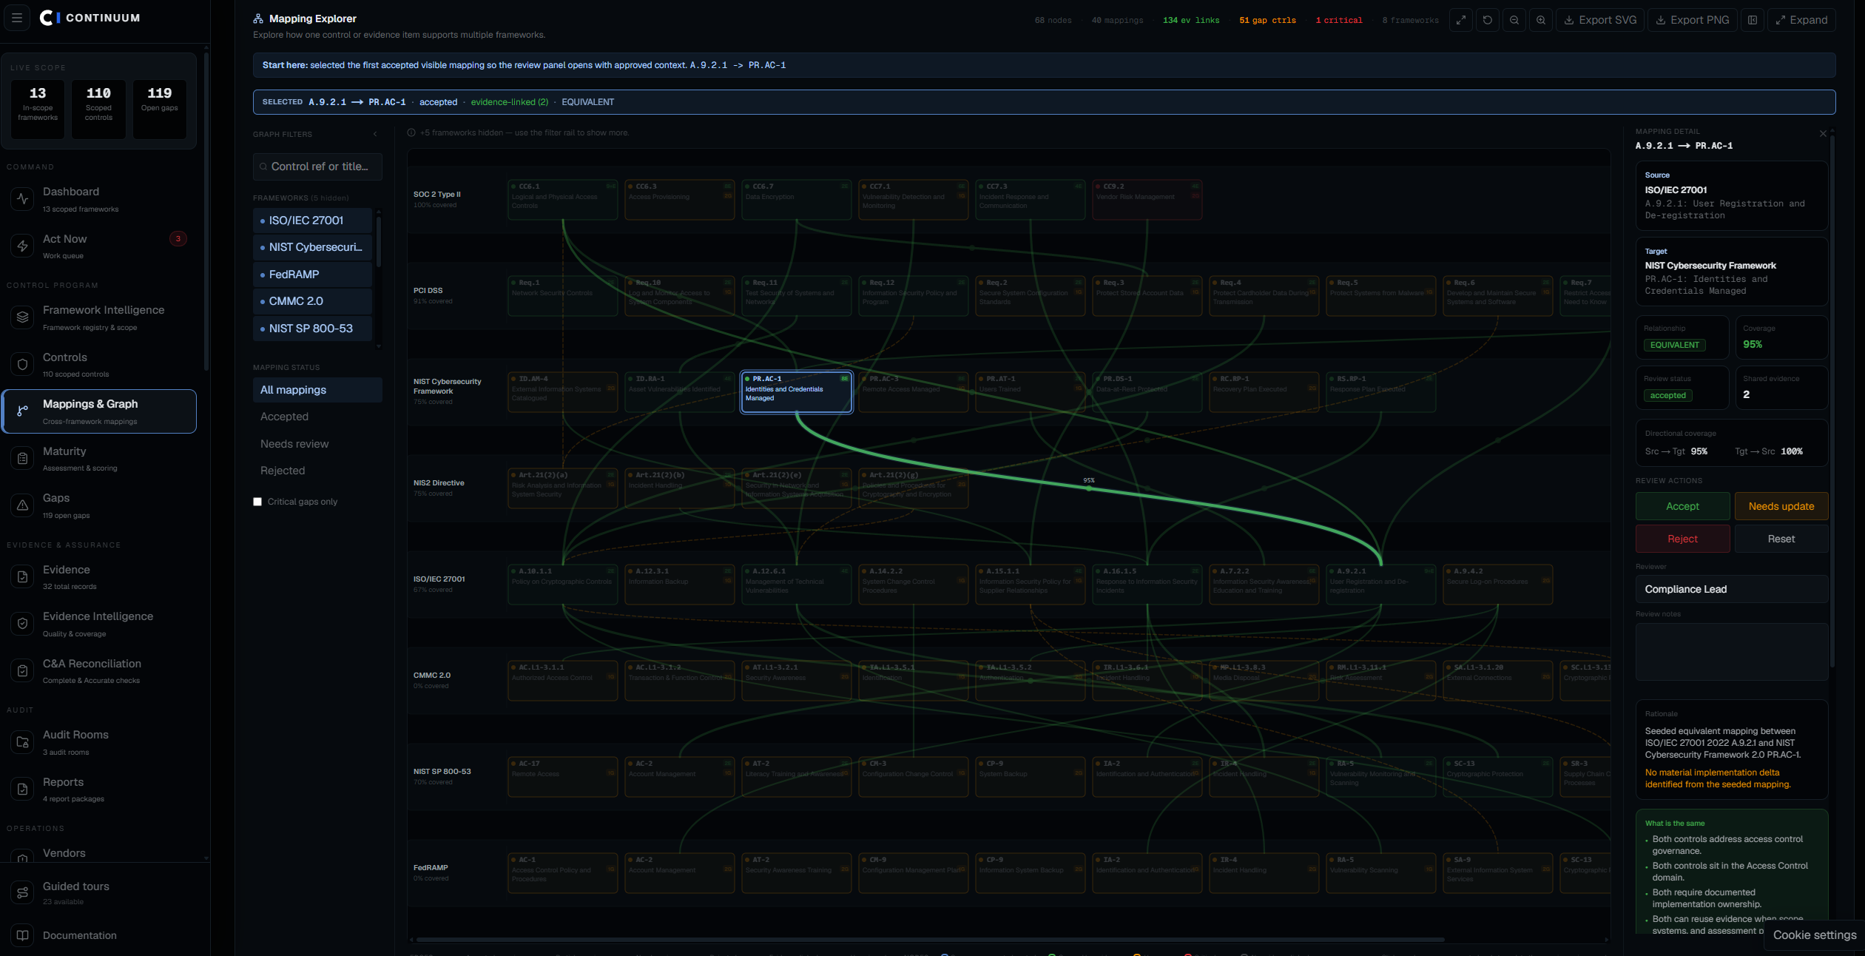Click the Accept review button

pyautogui.click(x=1682, y=506)
